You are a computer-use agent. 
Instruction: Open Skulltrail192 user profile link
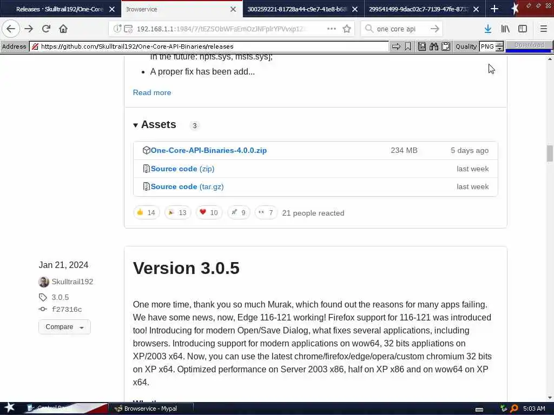(72, 282)
